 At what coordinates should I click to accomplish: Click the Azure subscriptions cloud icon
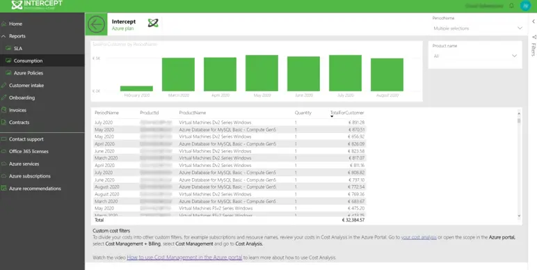(3, 176)
